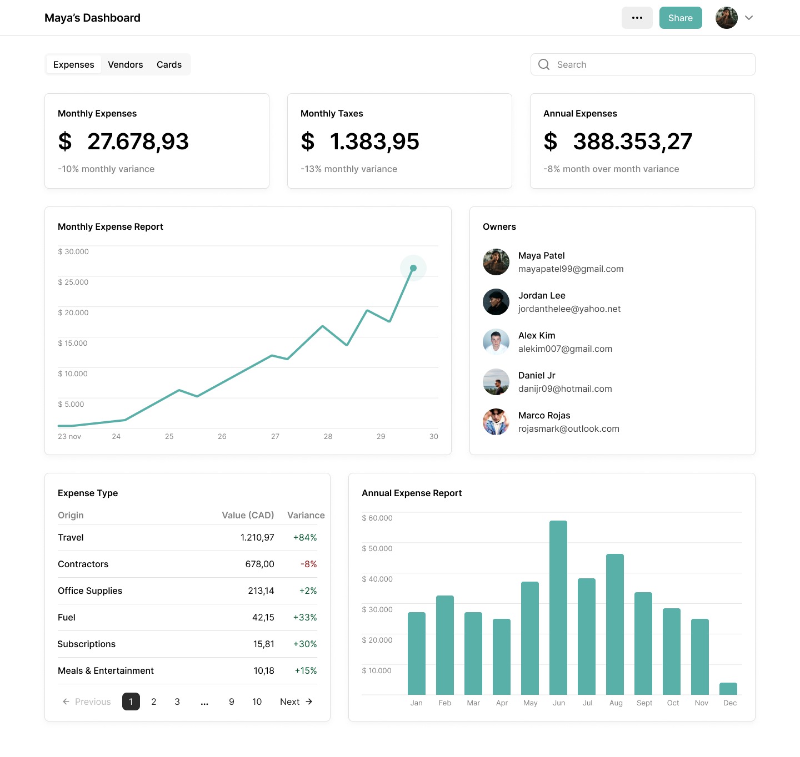Open Daniel Jr's profile thumbnail
Screen dimensions: 800x757
click(496, 382)
